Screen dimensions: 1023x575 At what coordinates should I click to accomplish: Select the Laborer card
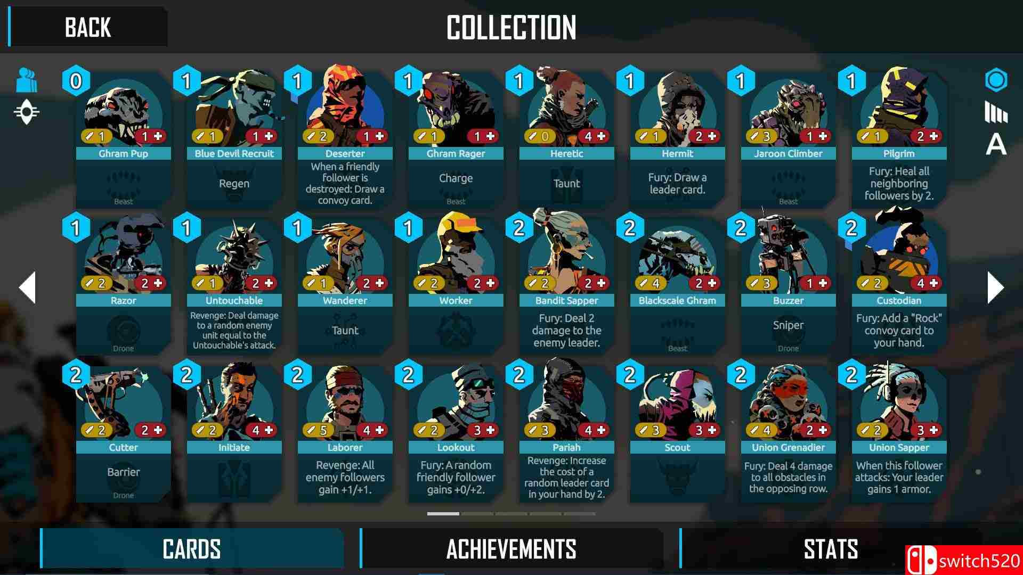click(345, 433)
